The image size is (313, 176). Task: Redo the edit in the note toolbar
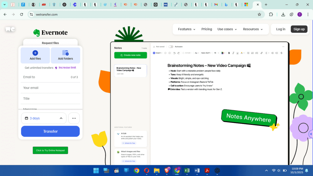179,53
